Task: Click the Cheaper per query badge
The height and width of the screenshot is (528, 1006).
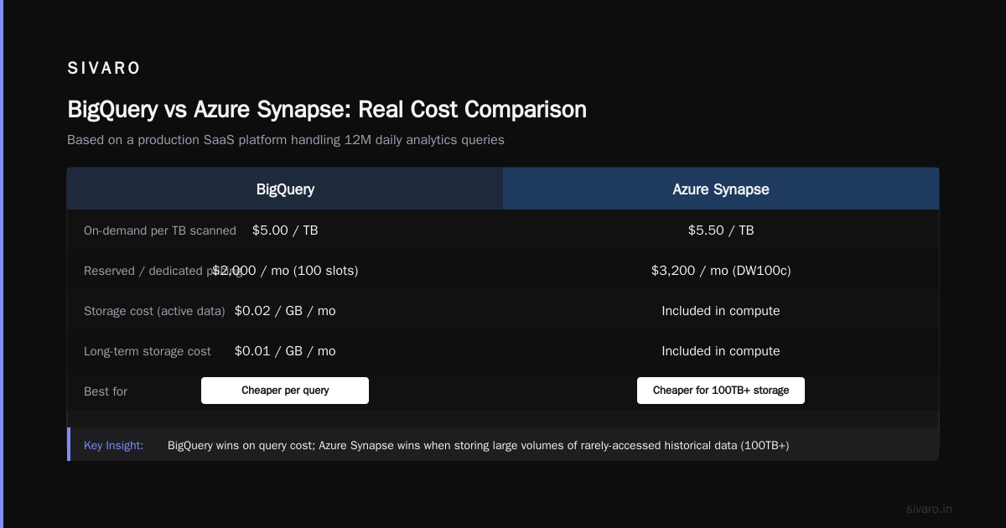Action: 285,391
